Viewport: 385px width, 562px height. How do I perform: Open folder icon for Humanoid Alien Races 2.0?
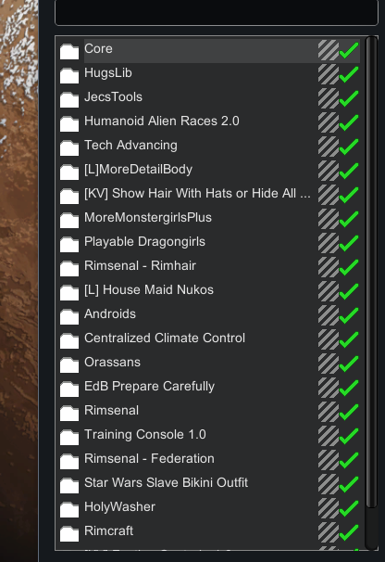[69, 123]
